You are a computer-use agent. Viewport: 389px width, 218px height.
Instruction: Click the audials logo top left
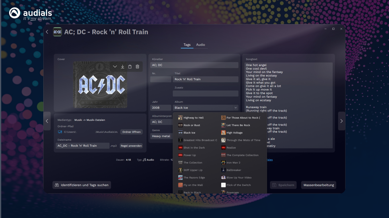(30, 14)
